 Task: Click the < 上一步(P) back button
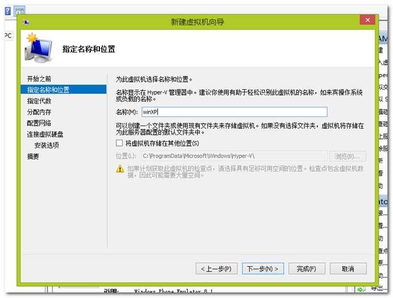216,268
